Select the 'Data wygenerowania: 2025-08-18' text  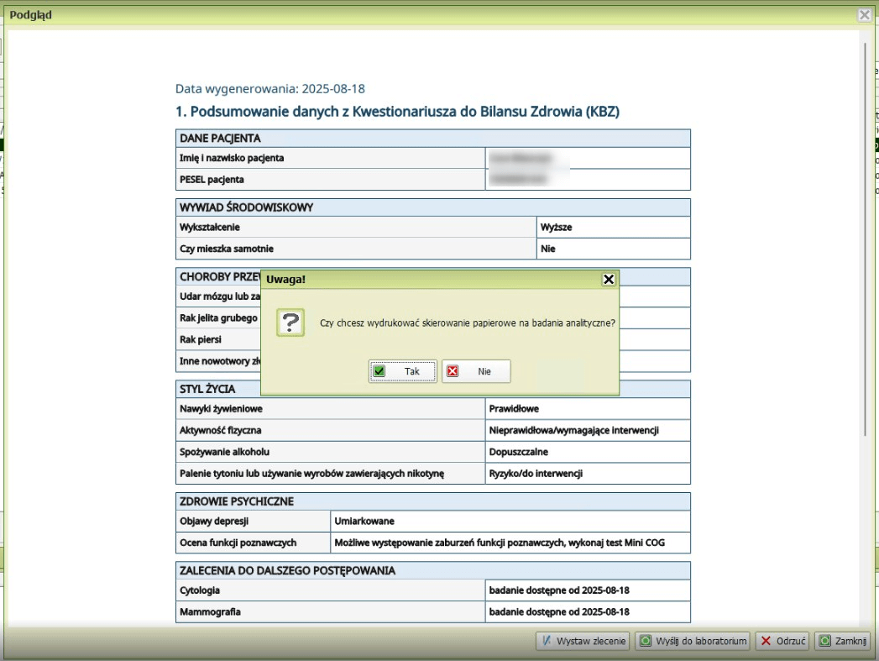coord(270,88)
